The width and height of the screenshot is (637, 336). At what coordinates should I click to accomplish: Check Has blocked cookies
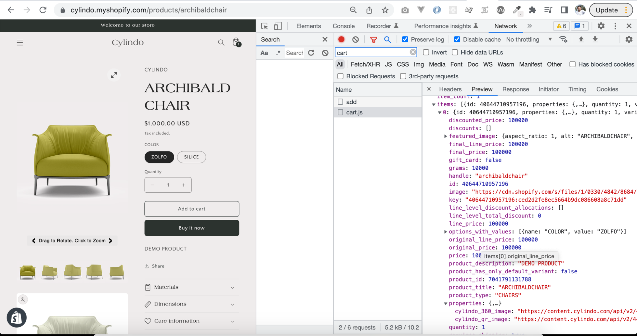[572, 64]
